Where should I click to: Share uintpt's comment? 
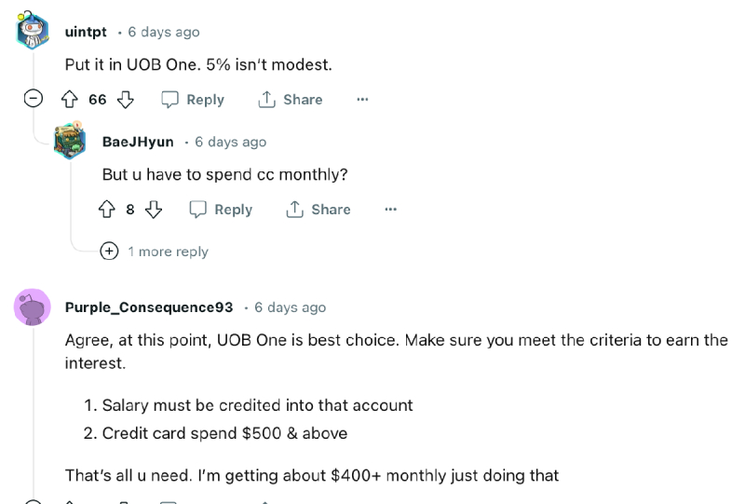tap(290, 100)
